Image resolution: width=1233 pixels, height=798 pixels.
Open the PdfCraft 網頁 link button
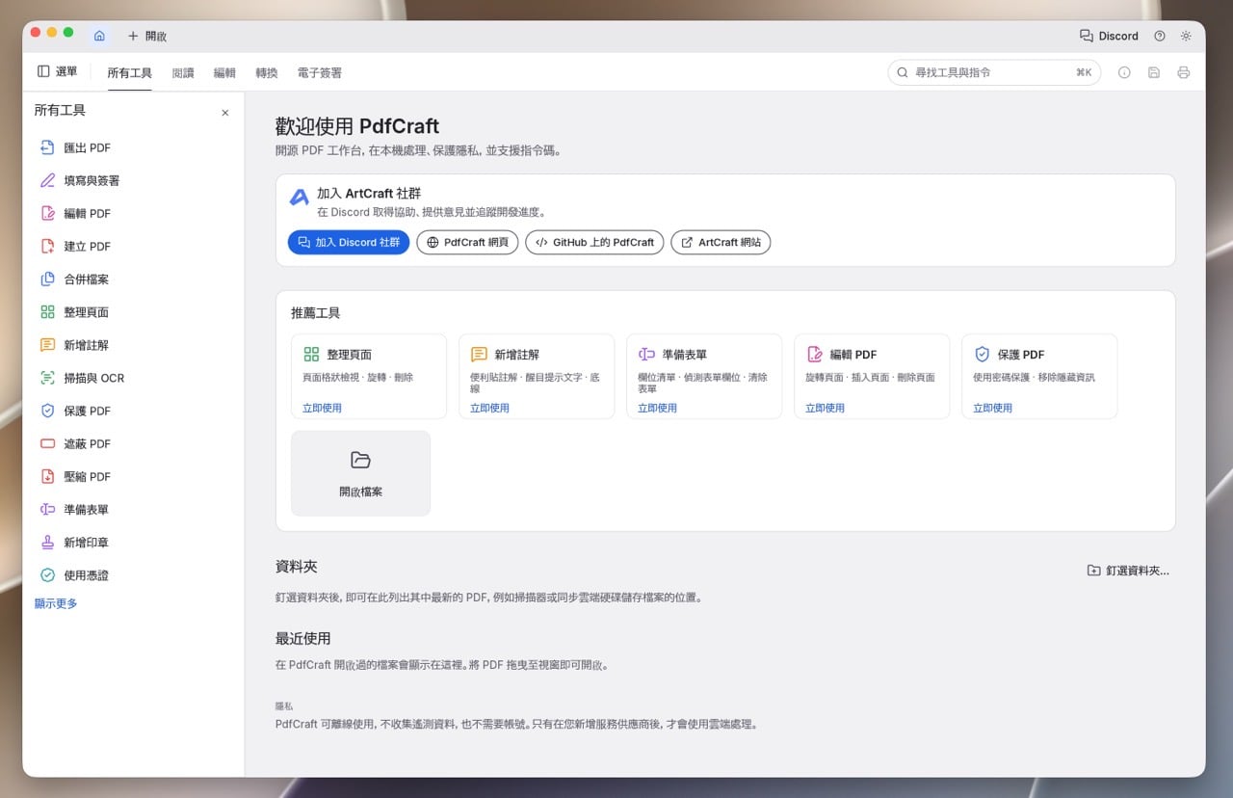[468, 242]
